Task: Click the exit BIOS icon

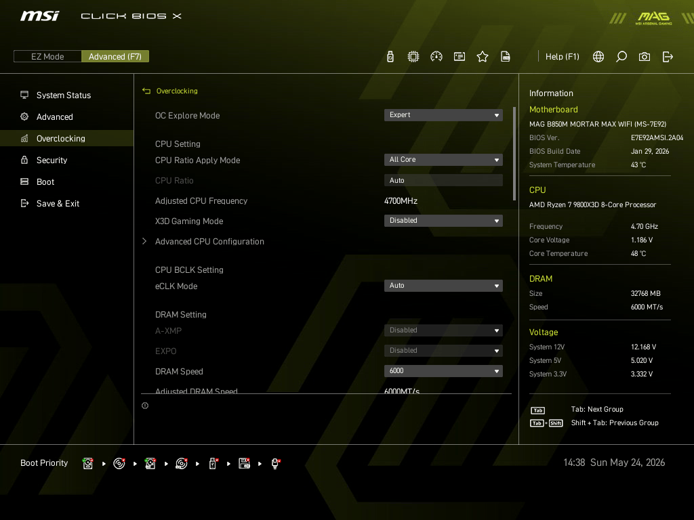Action: [x=668, y=57]
